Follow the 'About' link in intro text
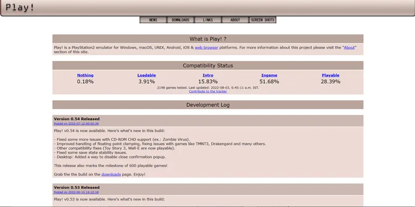Viewport: 415px width, 207px height. pos(349,47)
